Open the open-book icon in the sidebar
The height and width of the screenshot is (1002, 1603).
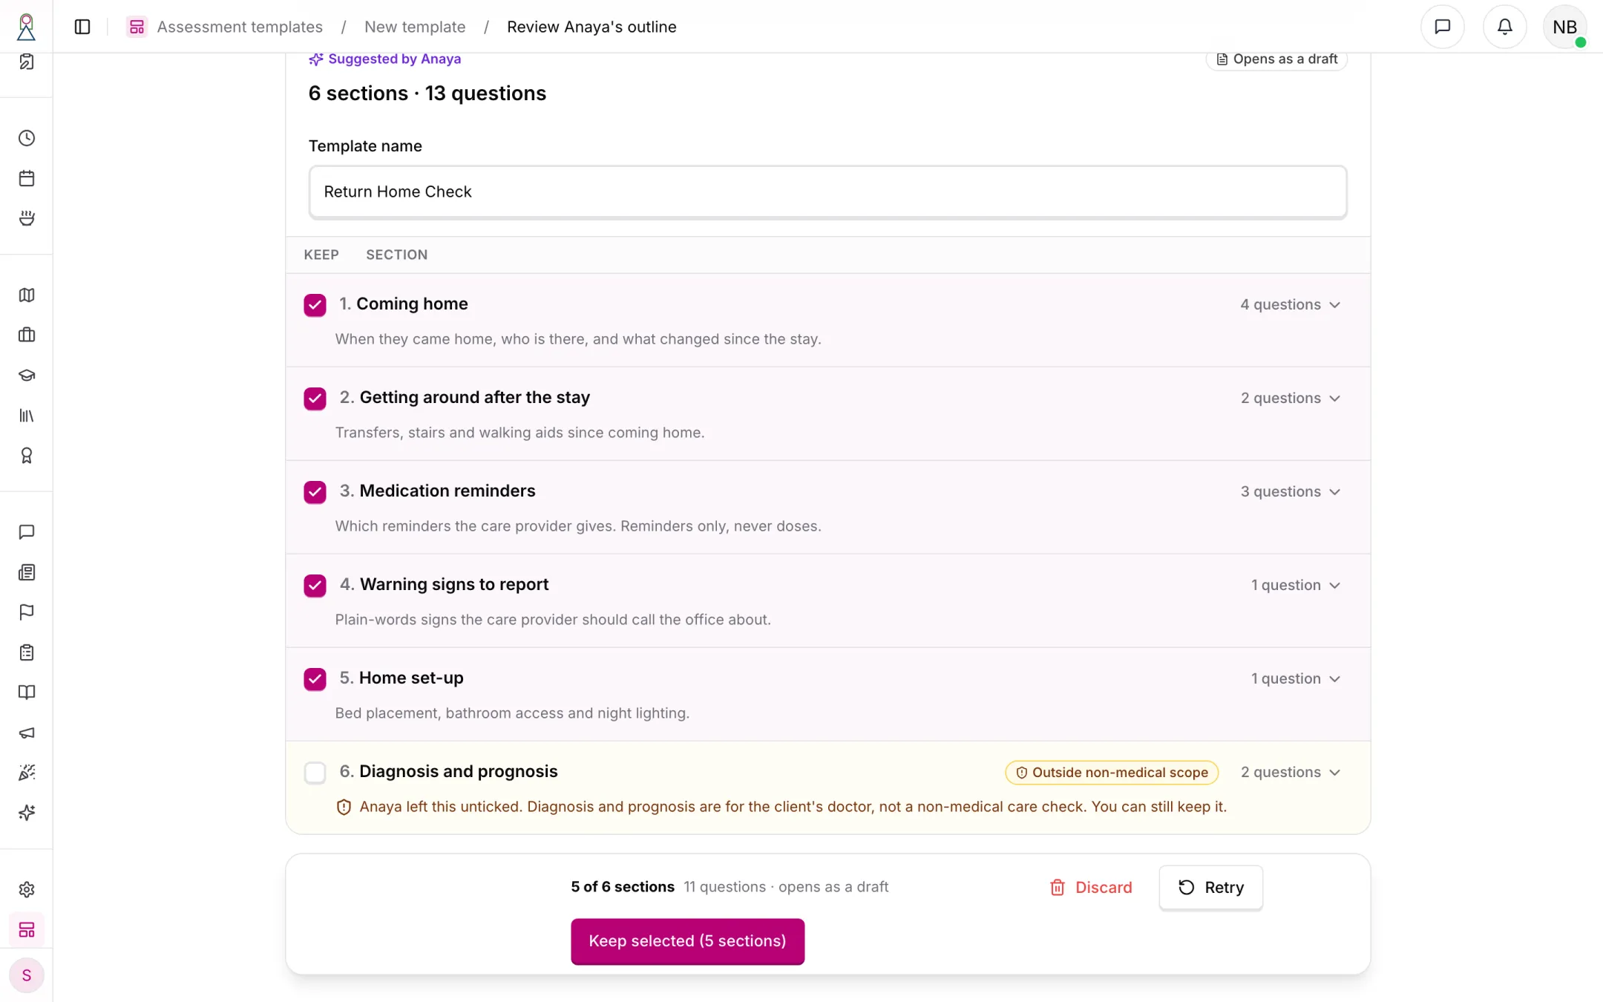pyautogui.click(x=27, y=692)
